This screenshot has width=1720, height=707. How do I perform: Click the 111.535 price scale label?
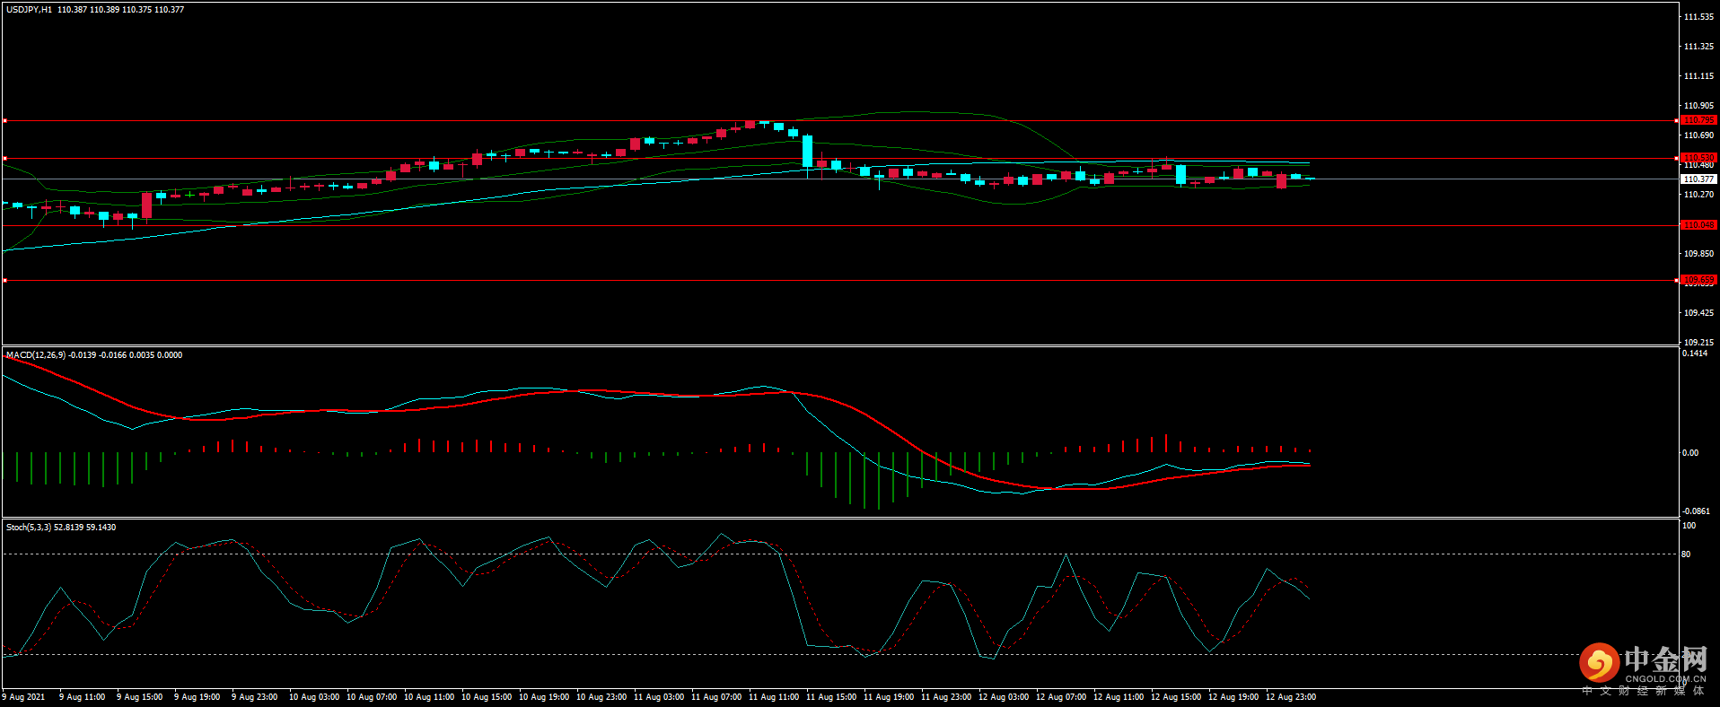[1698, 17]
